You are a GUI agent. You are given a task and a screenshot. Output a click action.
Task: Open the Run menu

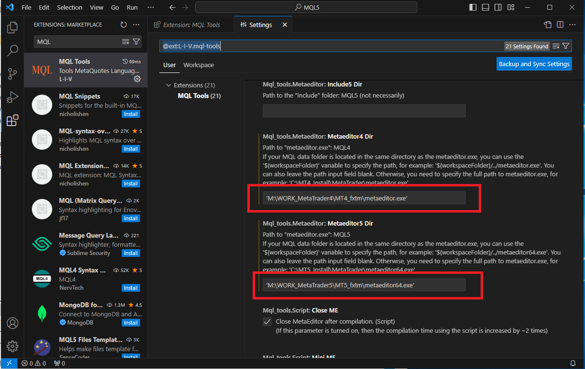[132, 8]
